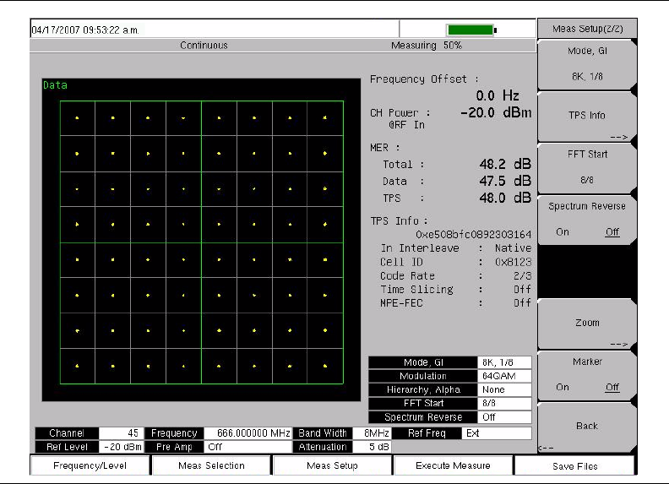Select the Frequency 666.000000 MHz field

point(247,433)
